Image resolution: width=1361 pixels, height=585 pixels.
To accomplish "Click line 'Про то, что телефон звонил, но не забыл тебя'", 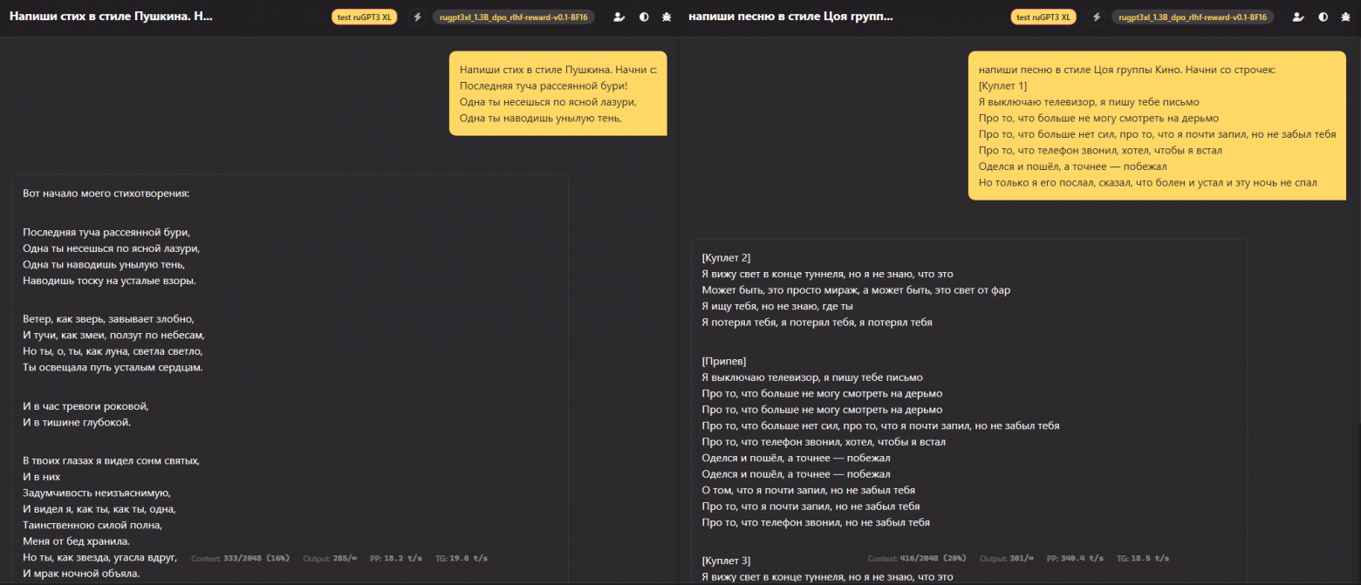I will point(816,522).
